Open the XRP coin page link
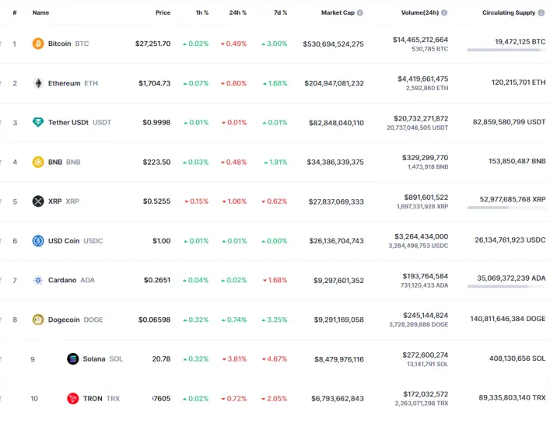Screen dimensions: 550x423 point(64,201)
